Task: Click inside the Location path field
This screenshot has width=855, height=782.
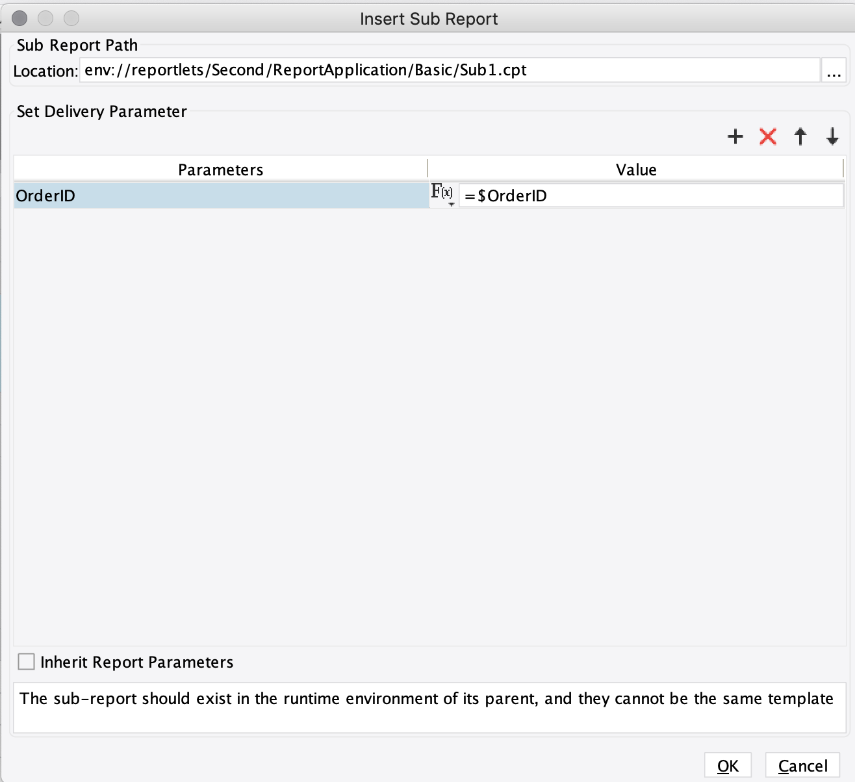Action: (390, 71)
